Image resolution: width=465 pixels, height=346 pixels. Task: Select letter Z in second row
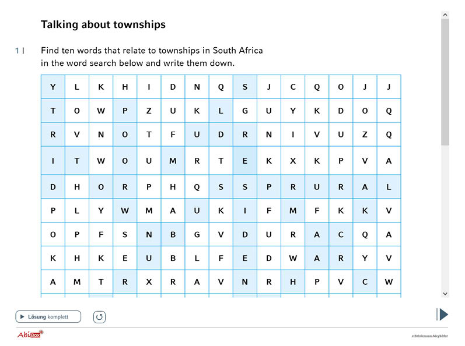[x=149, y=111]
